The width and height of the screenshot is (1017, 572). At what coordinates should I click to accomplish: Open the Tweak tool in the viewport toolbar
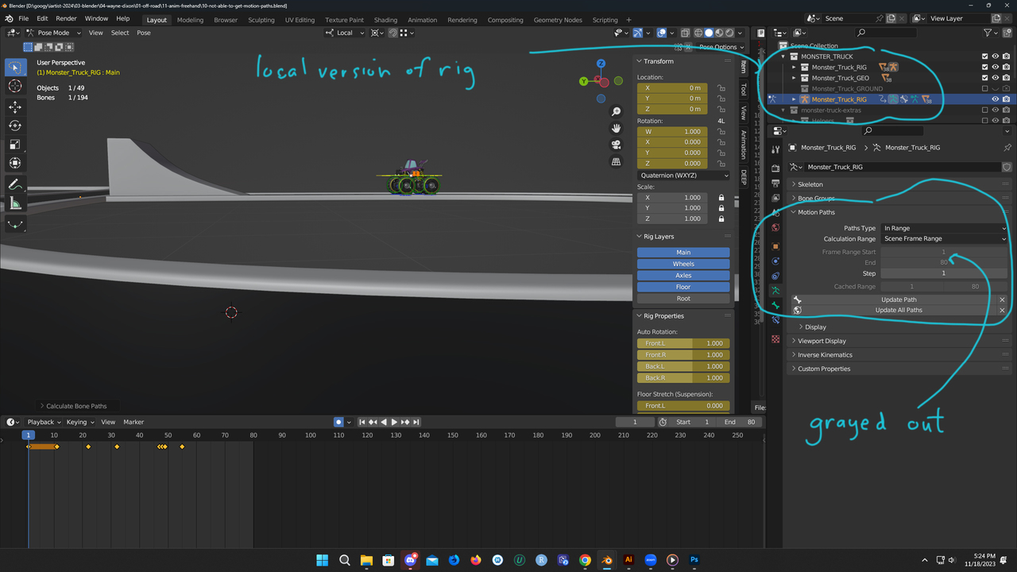pos(14,68)
